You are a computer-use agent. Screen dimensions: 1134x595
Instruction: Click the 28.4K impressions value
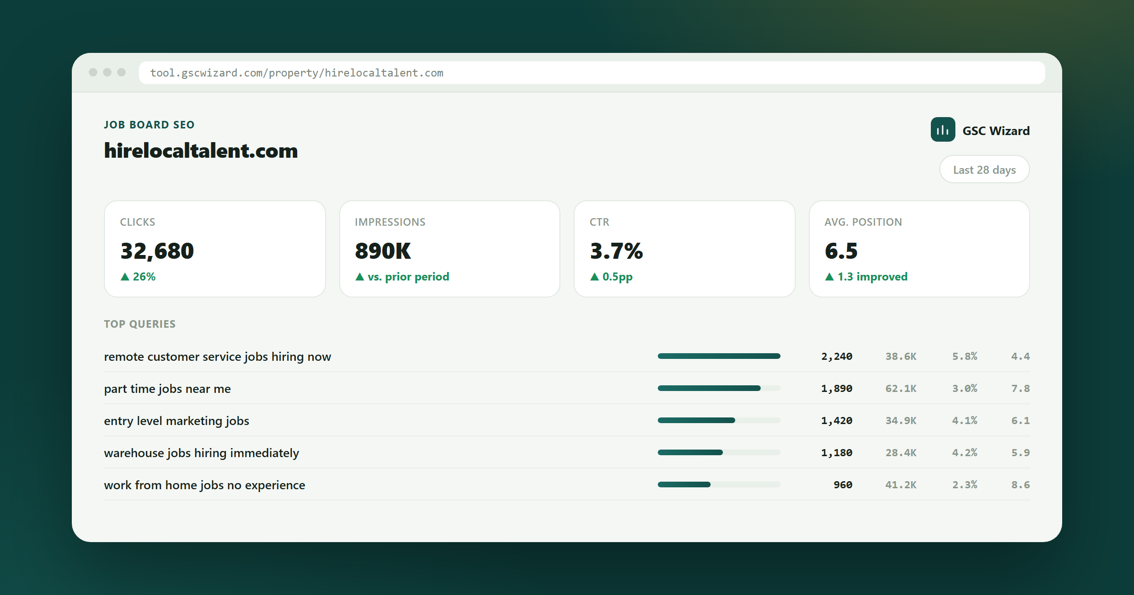pyautogui.click(x=901, y=453)
